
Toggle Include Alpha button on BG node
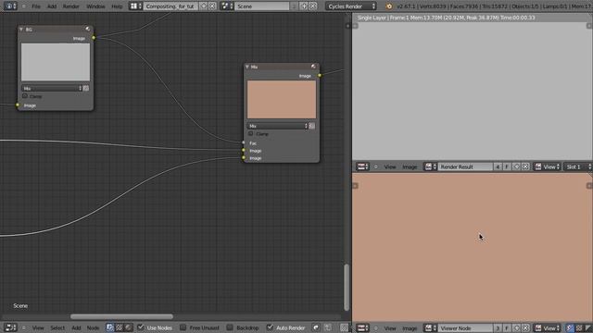[x=86, y=88]
